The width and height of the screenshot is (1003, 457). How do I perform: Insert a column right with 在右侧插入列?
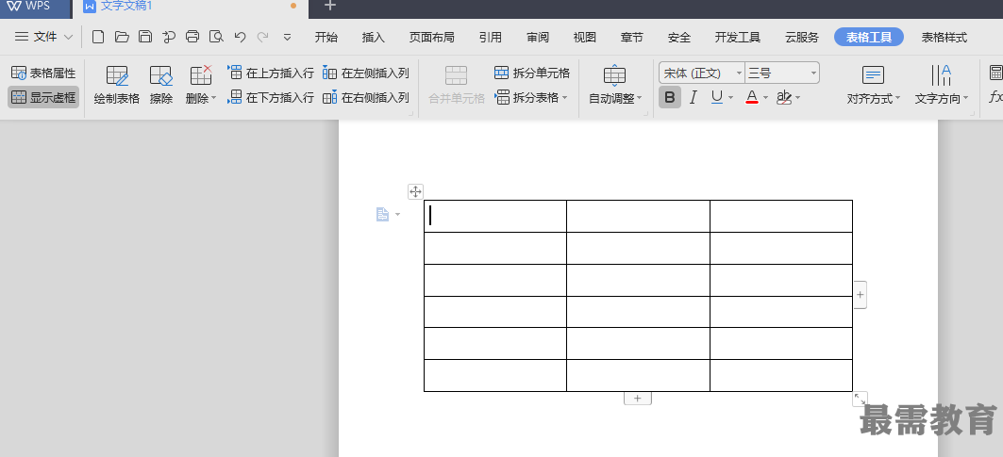pyautogui.click(x=366, y=98)
